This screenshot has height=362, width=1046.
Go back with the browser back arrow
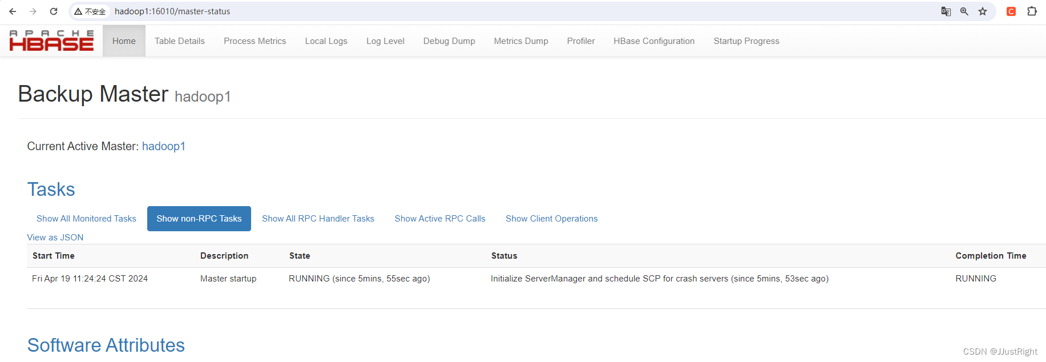13,11
